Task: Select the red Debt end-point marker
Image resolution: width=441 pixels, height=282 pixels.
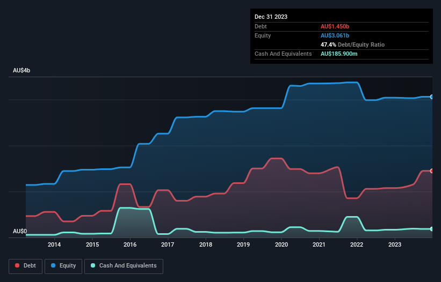Action: (x=432, y=171)
